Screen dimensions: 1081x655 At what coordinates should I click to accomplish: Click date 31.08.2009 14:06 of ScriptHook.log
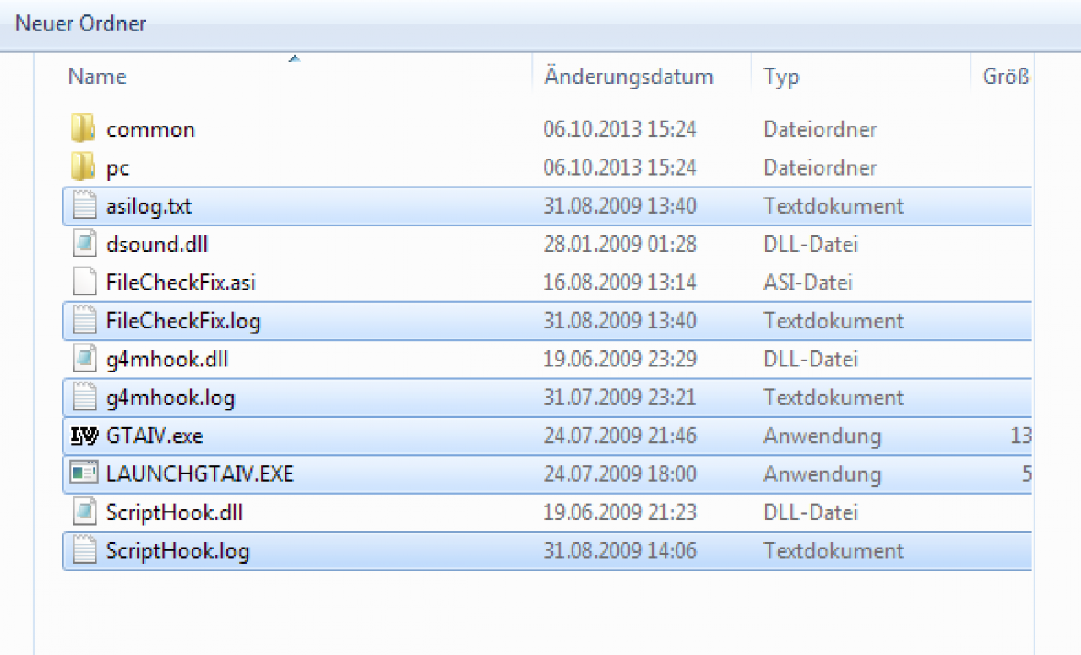click(620, 550)
